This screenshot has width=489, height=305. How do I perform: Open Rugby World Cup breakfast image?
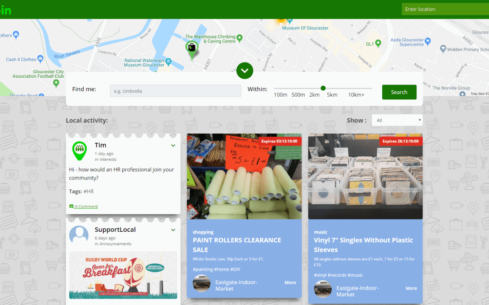pos(123,275)
